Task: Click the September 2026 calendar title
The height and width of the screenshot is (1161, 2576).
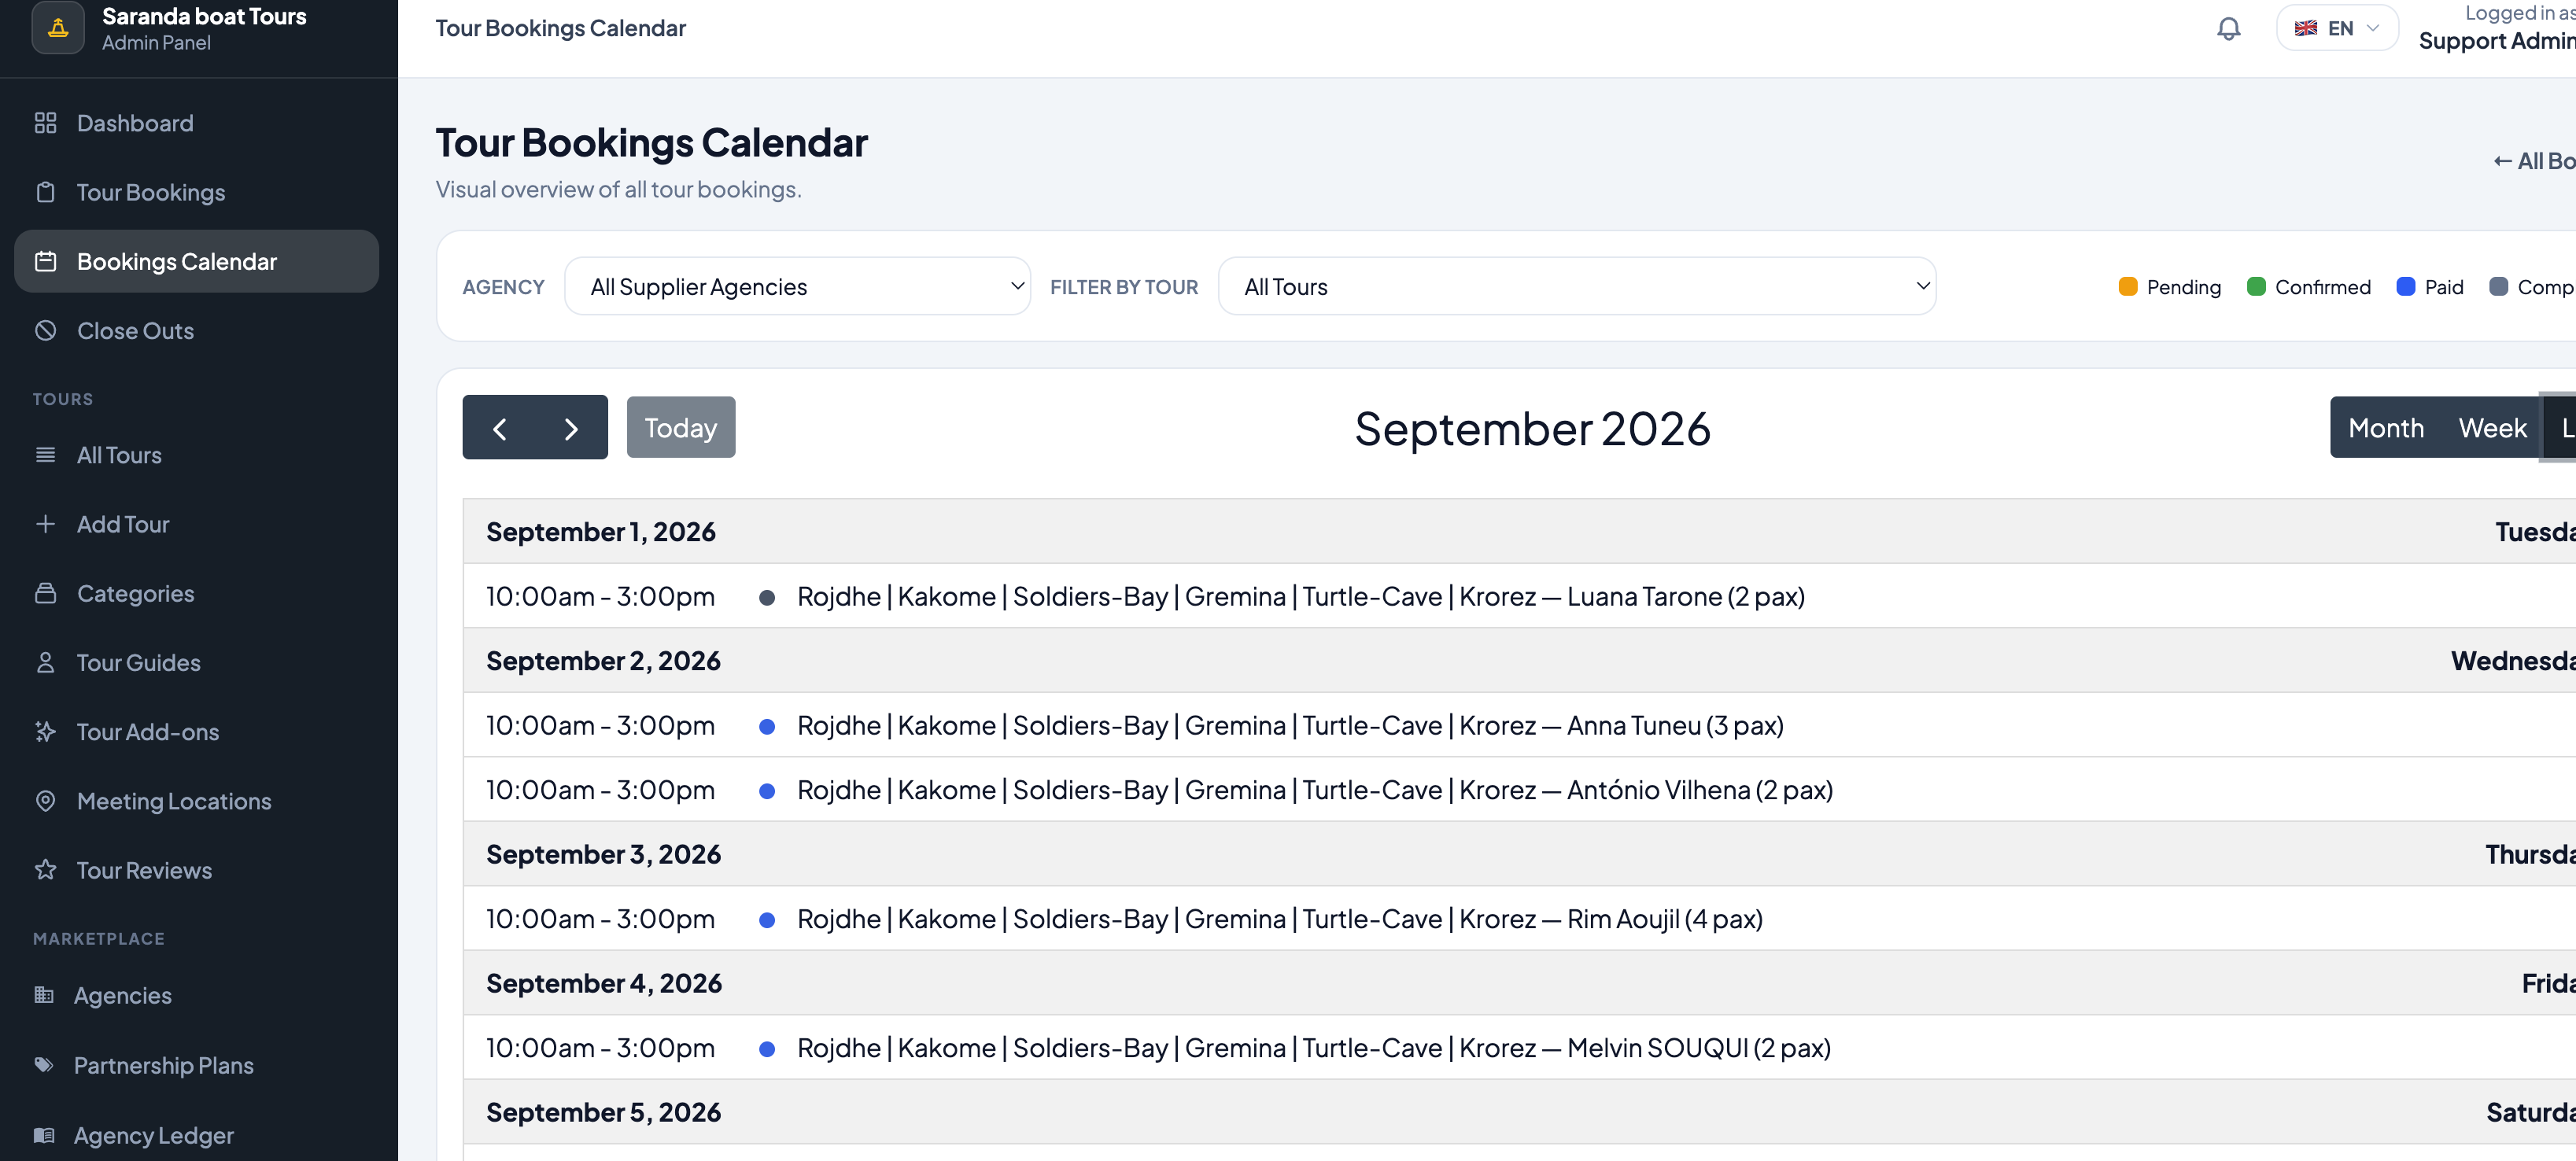Action: (x=1532, y=429)
